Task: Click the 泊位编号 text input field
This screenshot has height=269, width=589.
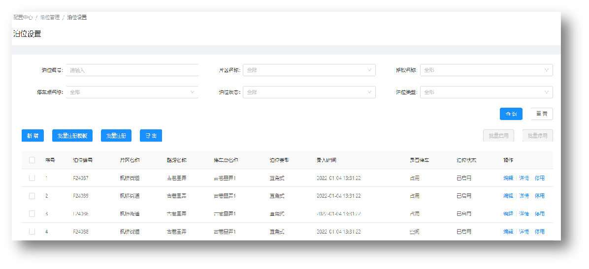Action: (x=132, y=70)
